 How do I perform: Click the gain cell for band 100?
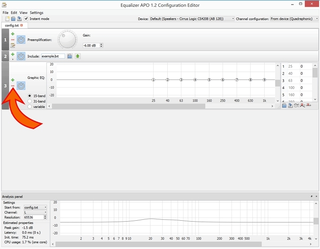pyautogui.click(x=306, y=88)
